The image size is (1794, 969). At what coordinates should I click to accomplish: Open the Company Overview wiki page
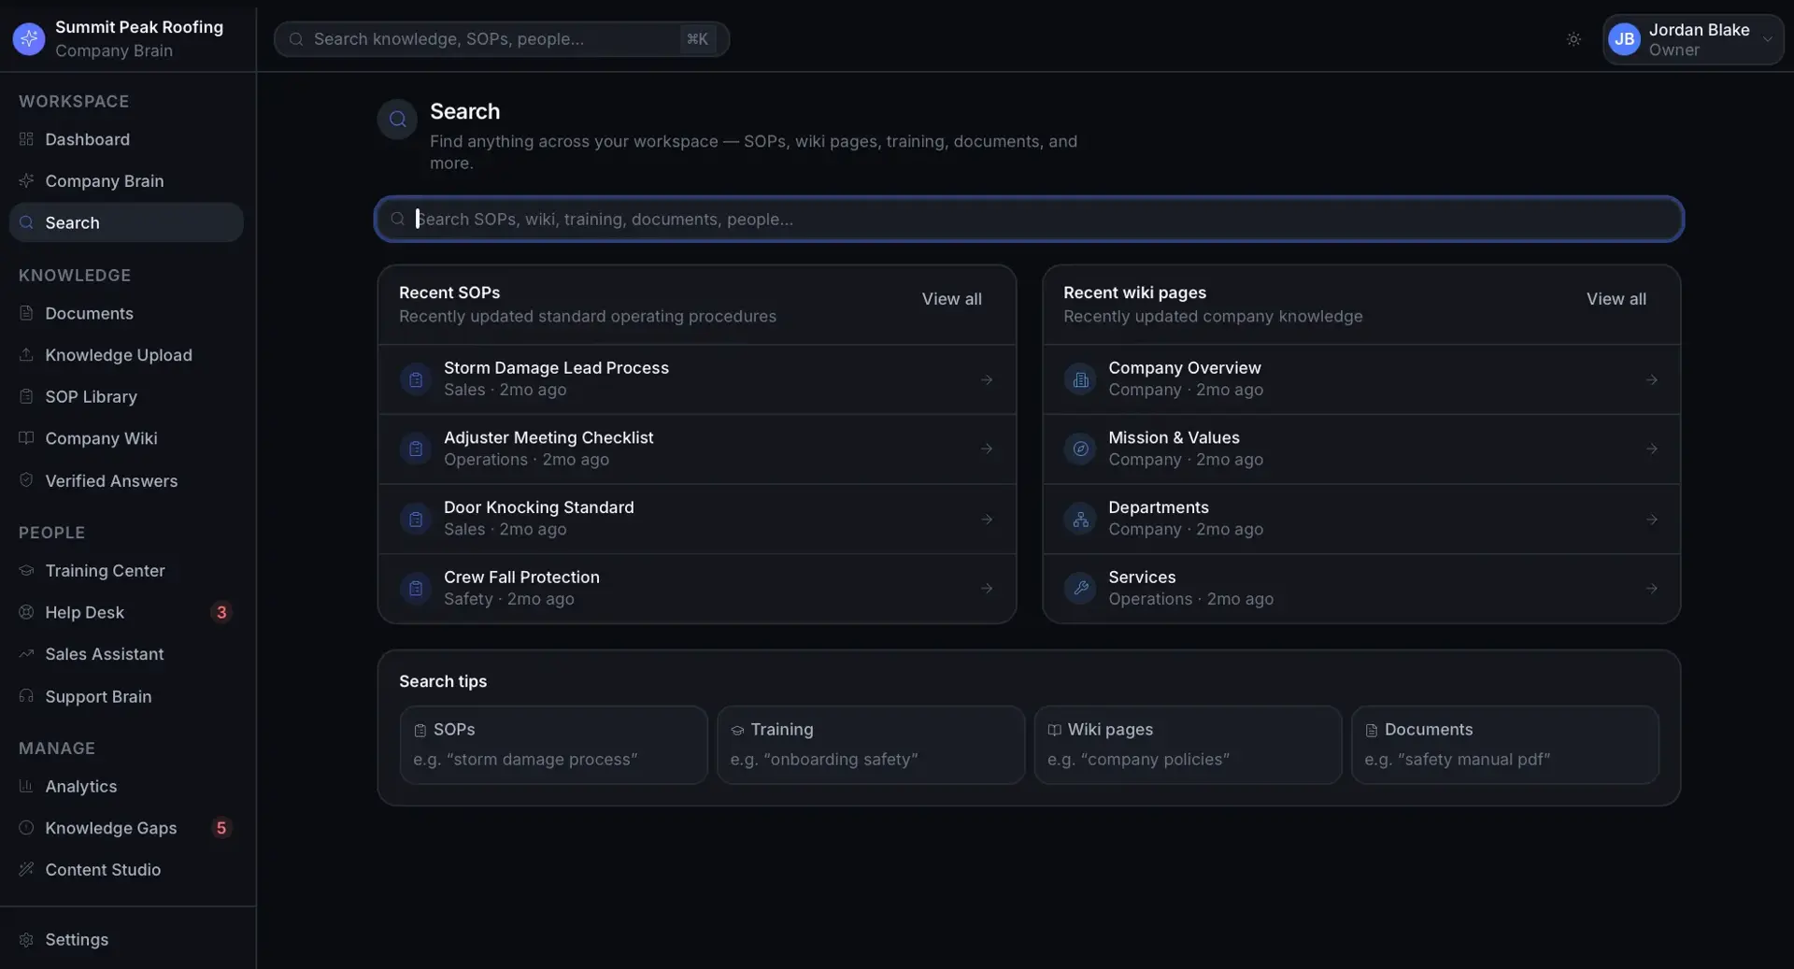point(1361,379)
